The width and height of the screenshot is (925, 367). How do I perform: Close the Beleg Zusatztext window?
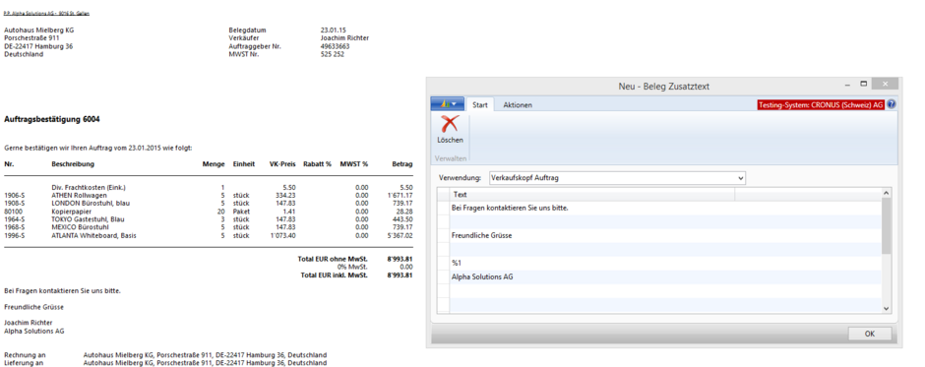click(x=885, y=84)
